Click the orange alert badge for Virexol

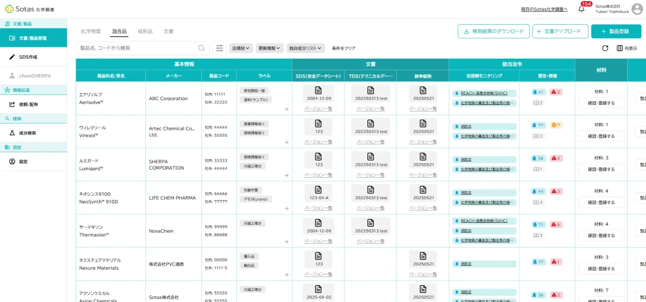(556, 125)
